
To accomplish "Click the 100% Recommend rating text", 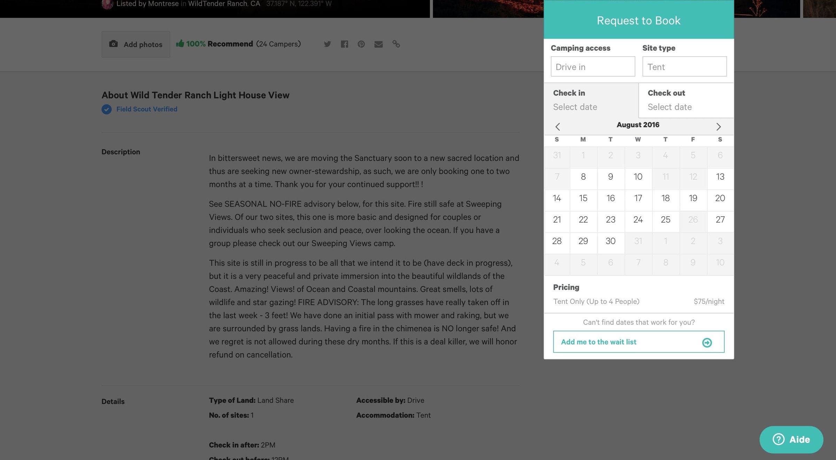I will [x=219, y=44].
